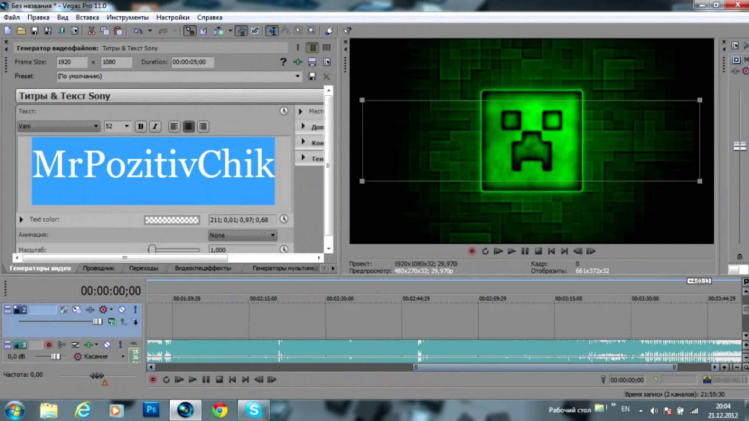Open the Правка menu
The width and height of the screenshot is (749, 421).
tap(38, 18)
